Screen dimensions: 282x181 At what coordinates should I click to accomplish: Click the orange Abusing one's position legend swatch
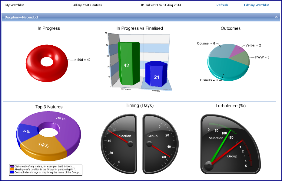click(12, 169)
